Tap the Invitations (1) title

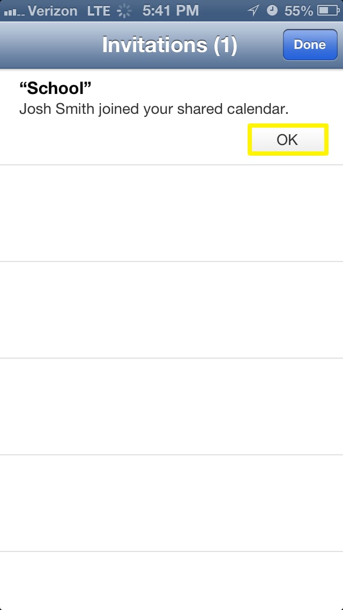[x=170, y=45]
